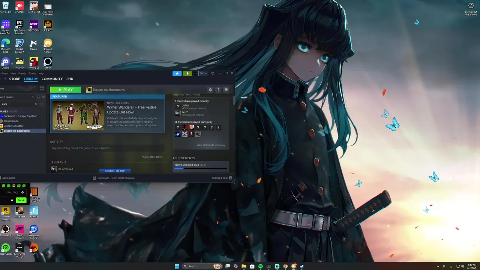Open View Latest News link

click(152, 157)
